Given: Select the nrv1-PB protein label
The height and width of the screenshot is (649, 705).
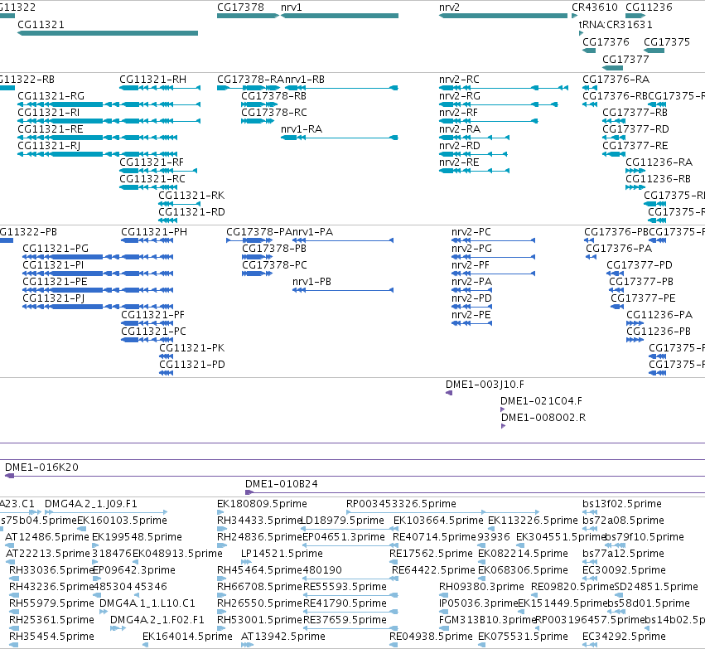Looking at the screenshot, I should coord(311,282).
